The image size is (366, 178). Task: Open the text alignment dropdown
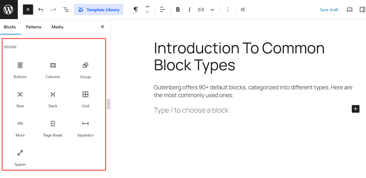[163, 10]
